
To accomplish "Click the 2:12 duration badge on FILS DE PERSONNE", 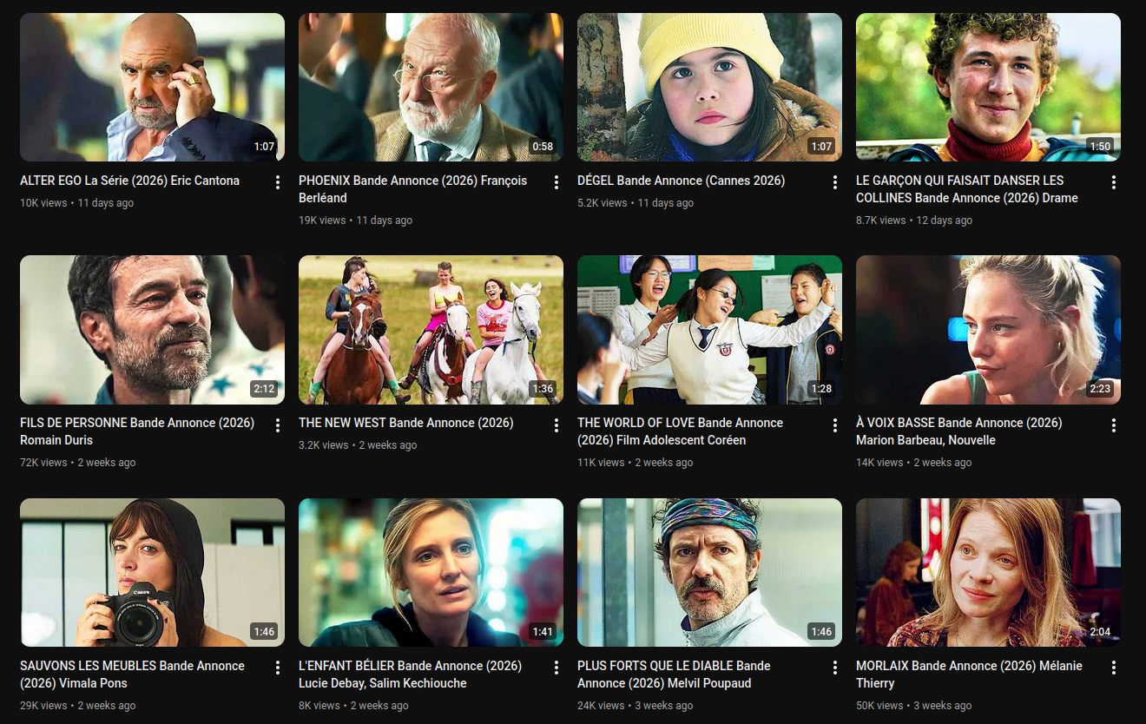I will [264, 389].
